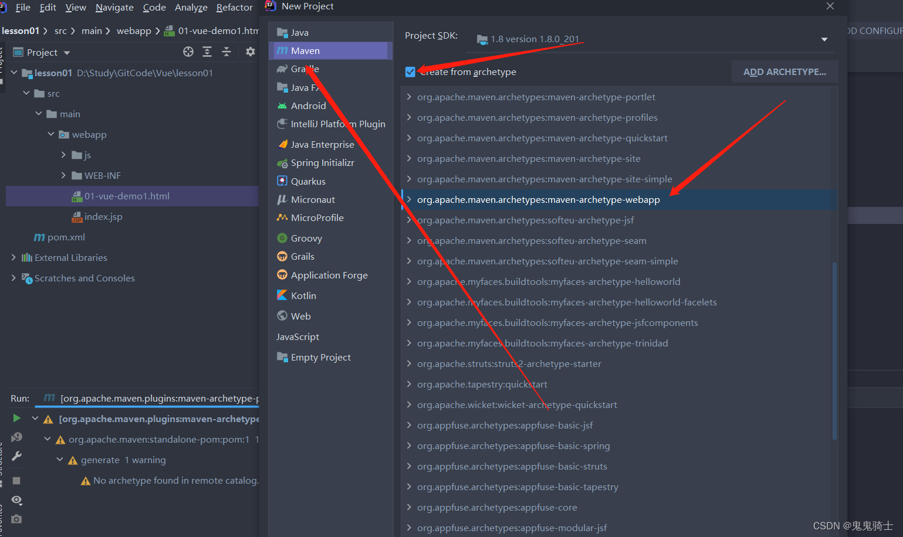Select IntelliJ Platform Plugin project type
This screenshot has height=537, width=903.
(330, 124)
